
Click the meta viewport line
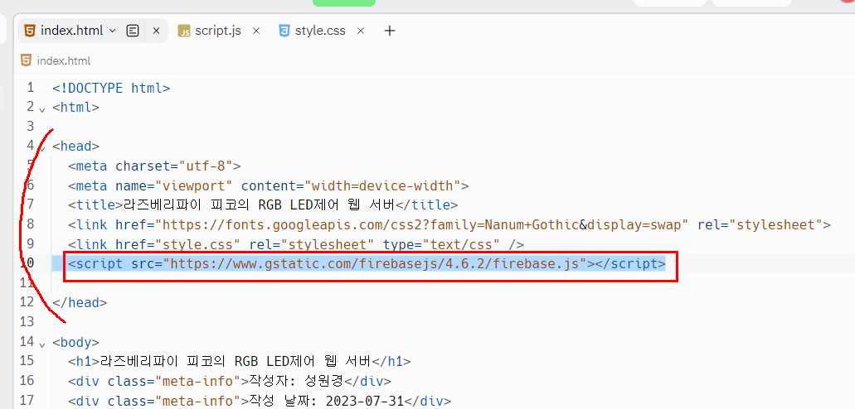tap(269, 185)
